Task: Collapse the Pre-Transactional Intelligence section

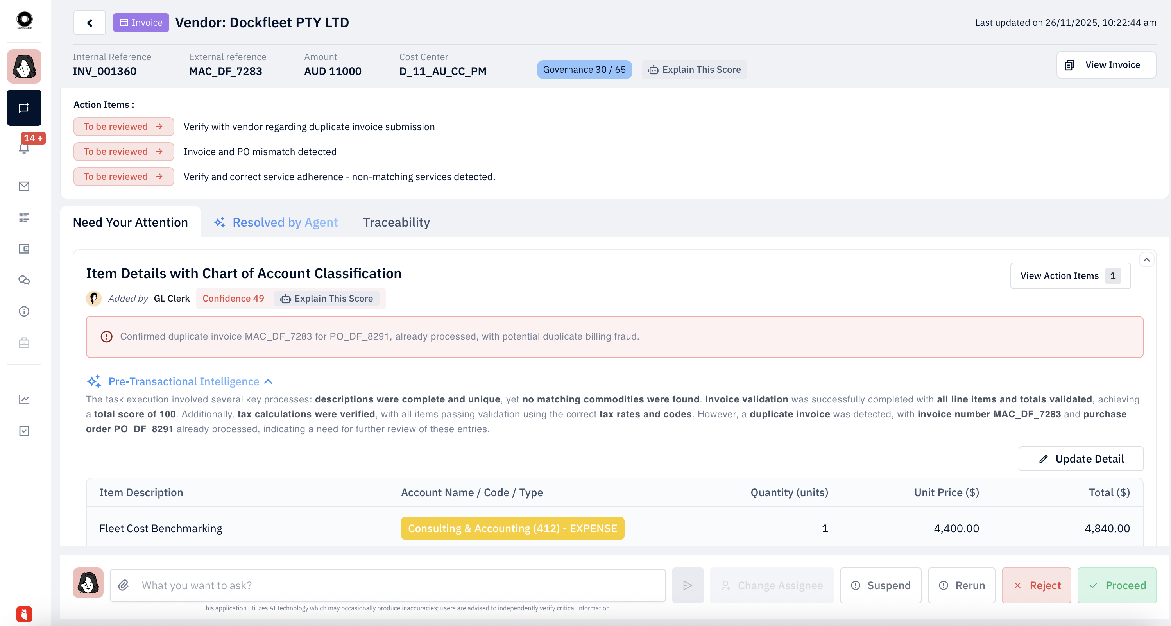Action: click(x=268, y=381)
